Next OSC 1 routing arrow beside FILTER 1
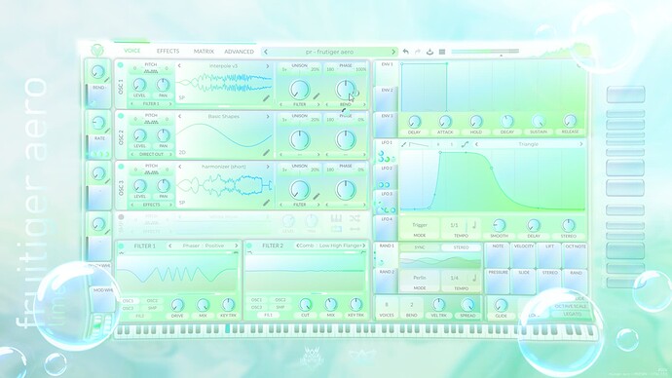Screen dimensions: 672x378 [170, 103]
